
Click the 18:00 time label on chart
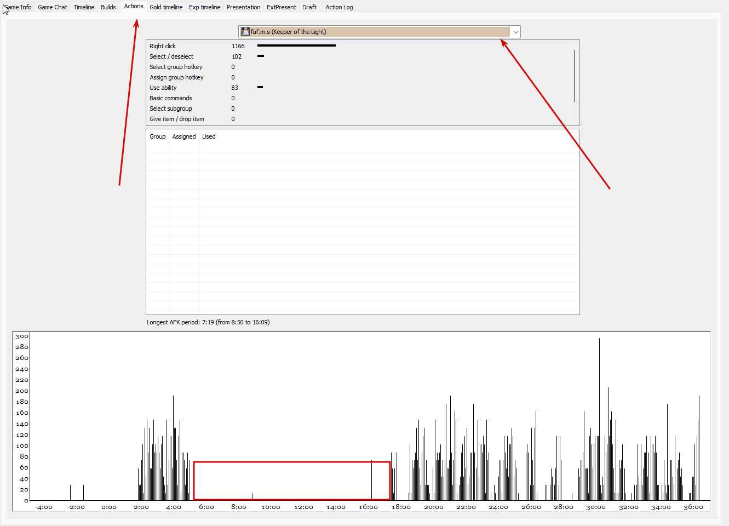pyautogui.click(x=401, y=507)
